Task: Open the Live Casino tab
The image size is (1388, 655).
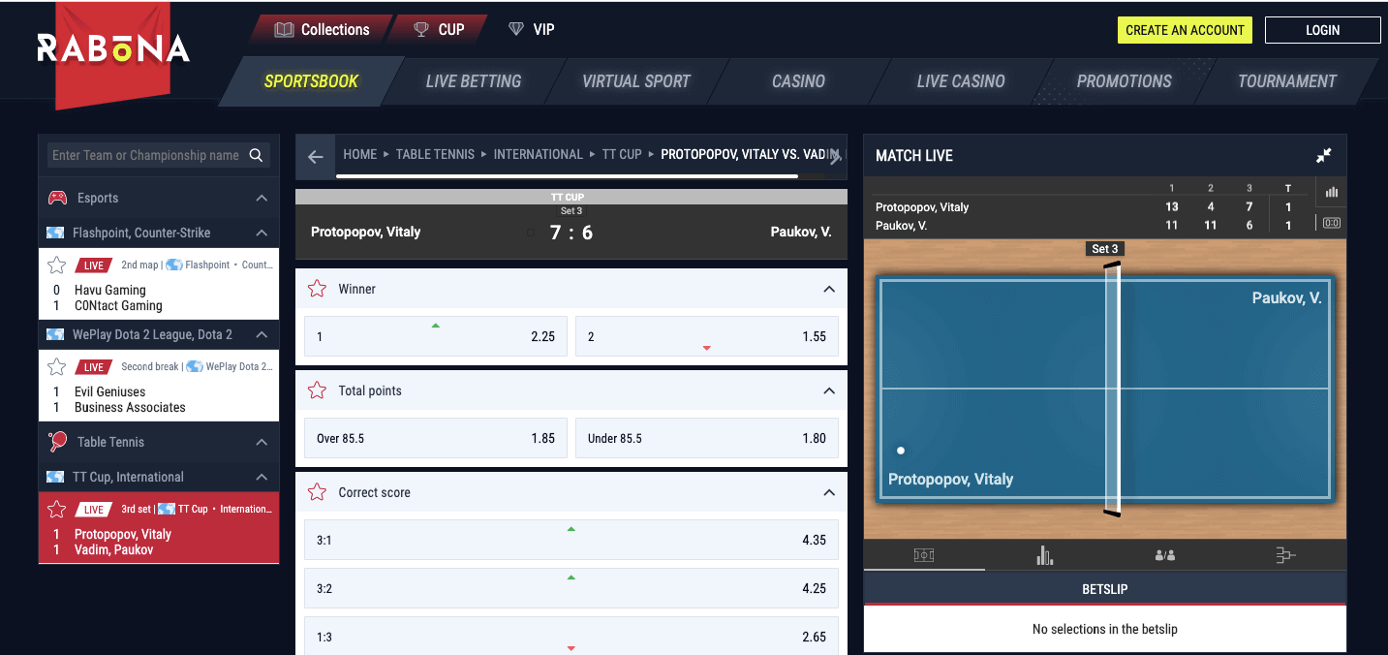Action: (x=961, y=81)
